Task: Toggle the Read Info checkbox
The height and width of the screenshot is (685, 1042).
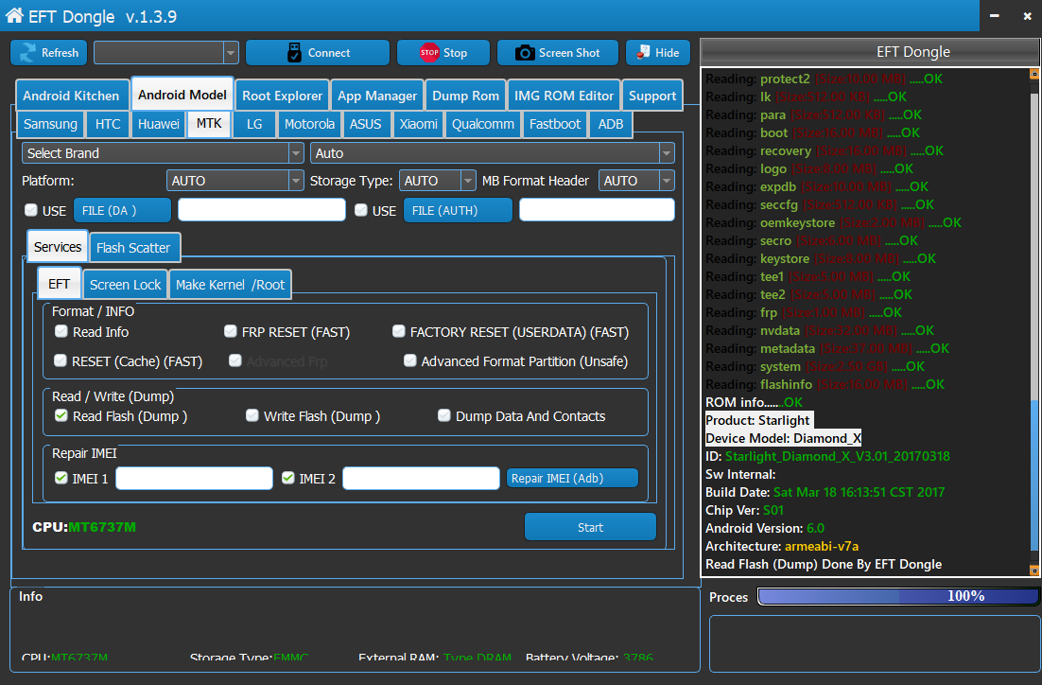Action: 61,331
